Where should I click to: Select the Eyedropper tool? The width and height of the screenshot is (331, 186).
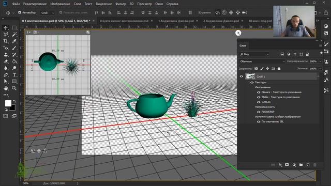tap(14, 41)
